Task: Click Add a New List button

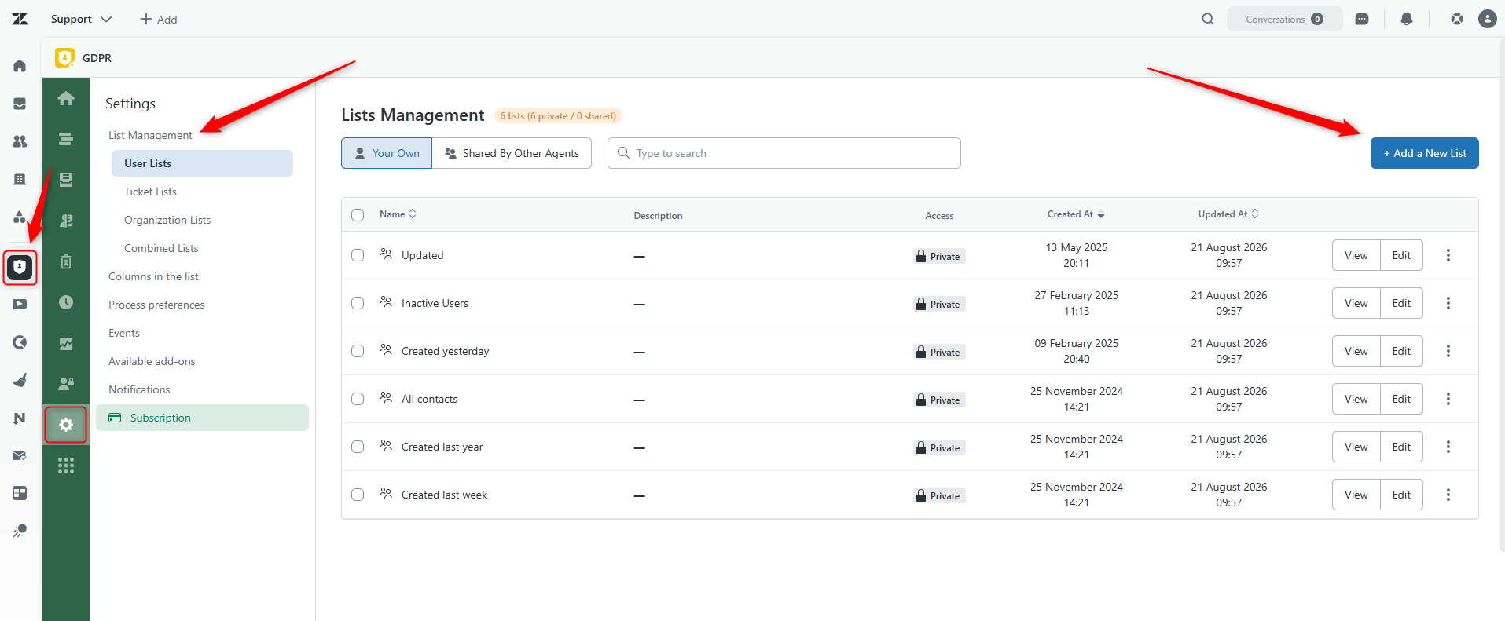Action: click(x=1424, y=153)
